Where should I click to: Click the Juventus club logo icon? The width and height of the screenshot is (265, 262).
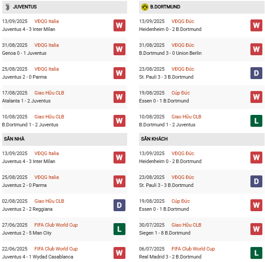coord(7,7)
